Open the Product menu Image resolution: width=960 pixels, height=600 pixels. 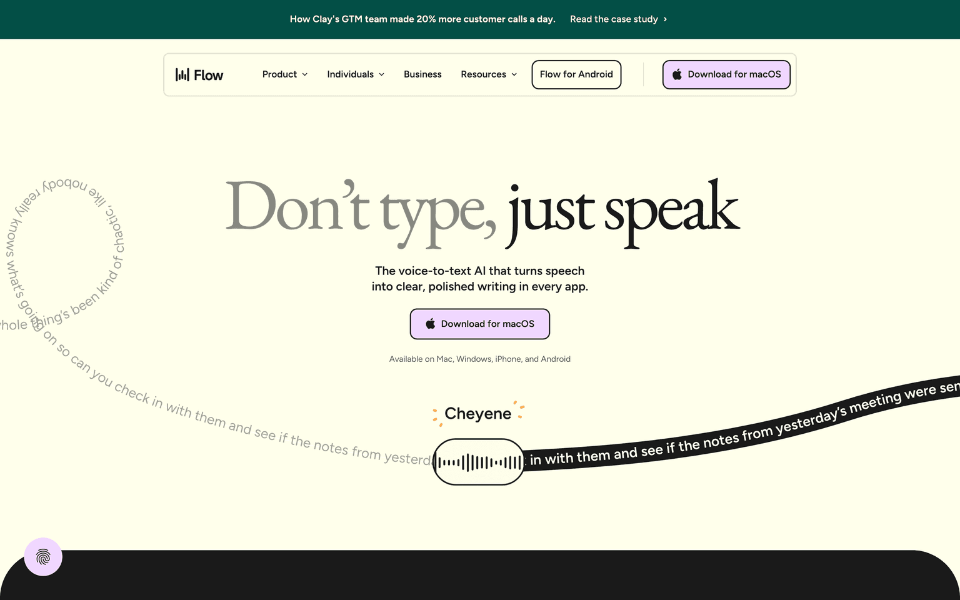pyautogui.click(x=285, y=74)
